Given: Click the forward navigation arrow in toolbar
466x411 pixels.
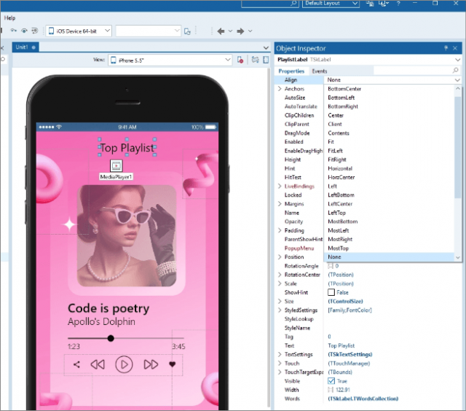Looking at the screenshot, I should pyautogui.click(x=241, y=31).
